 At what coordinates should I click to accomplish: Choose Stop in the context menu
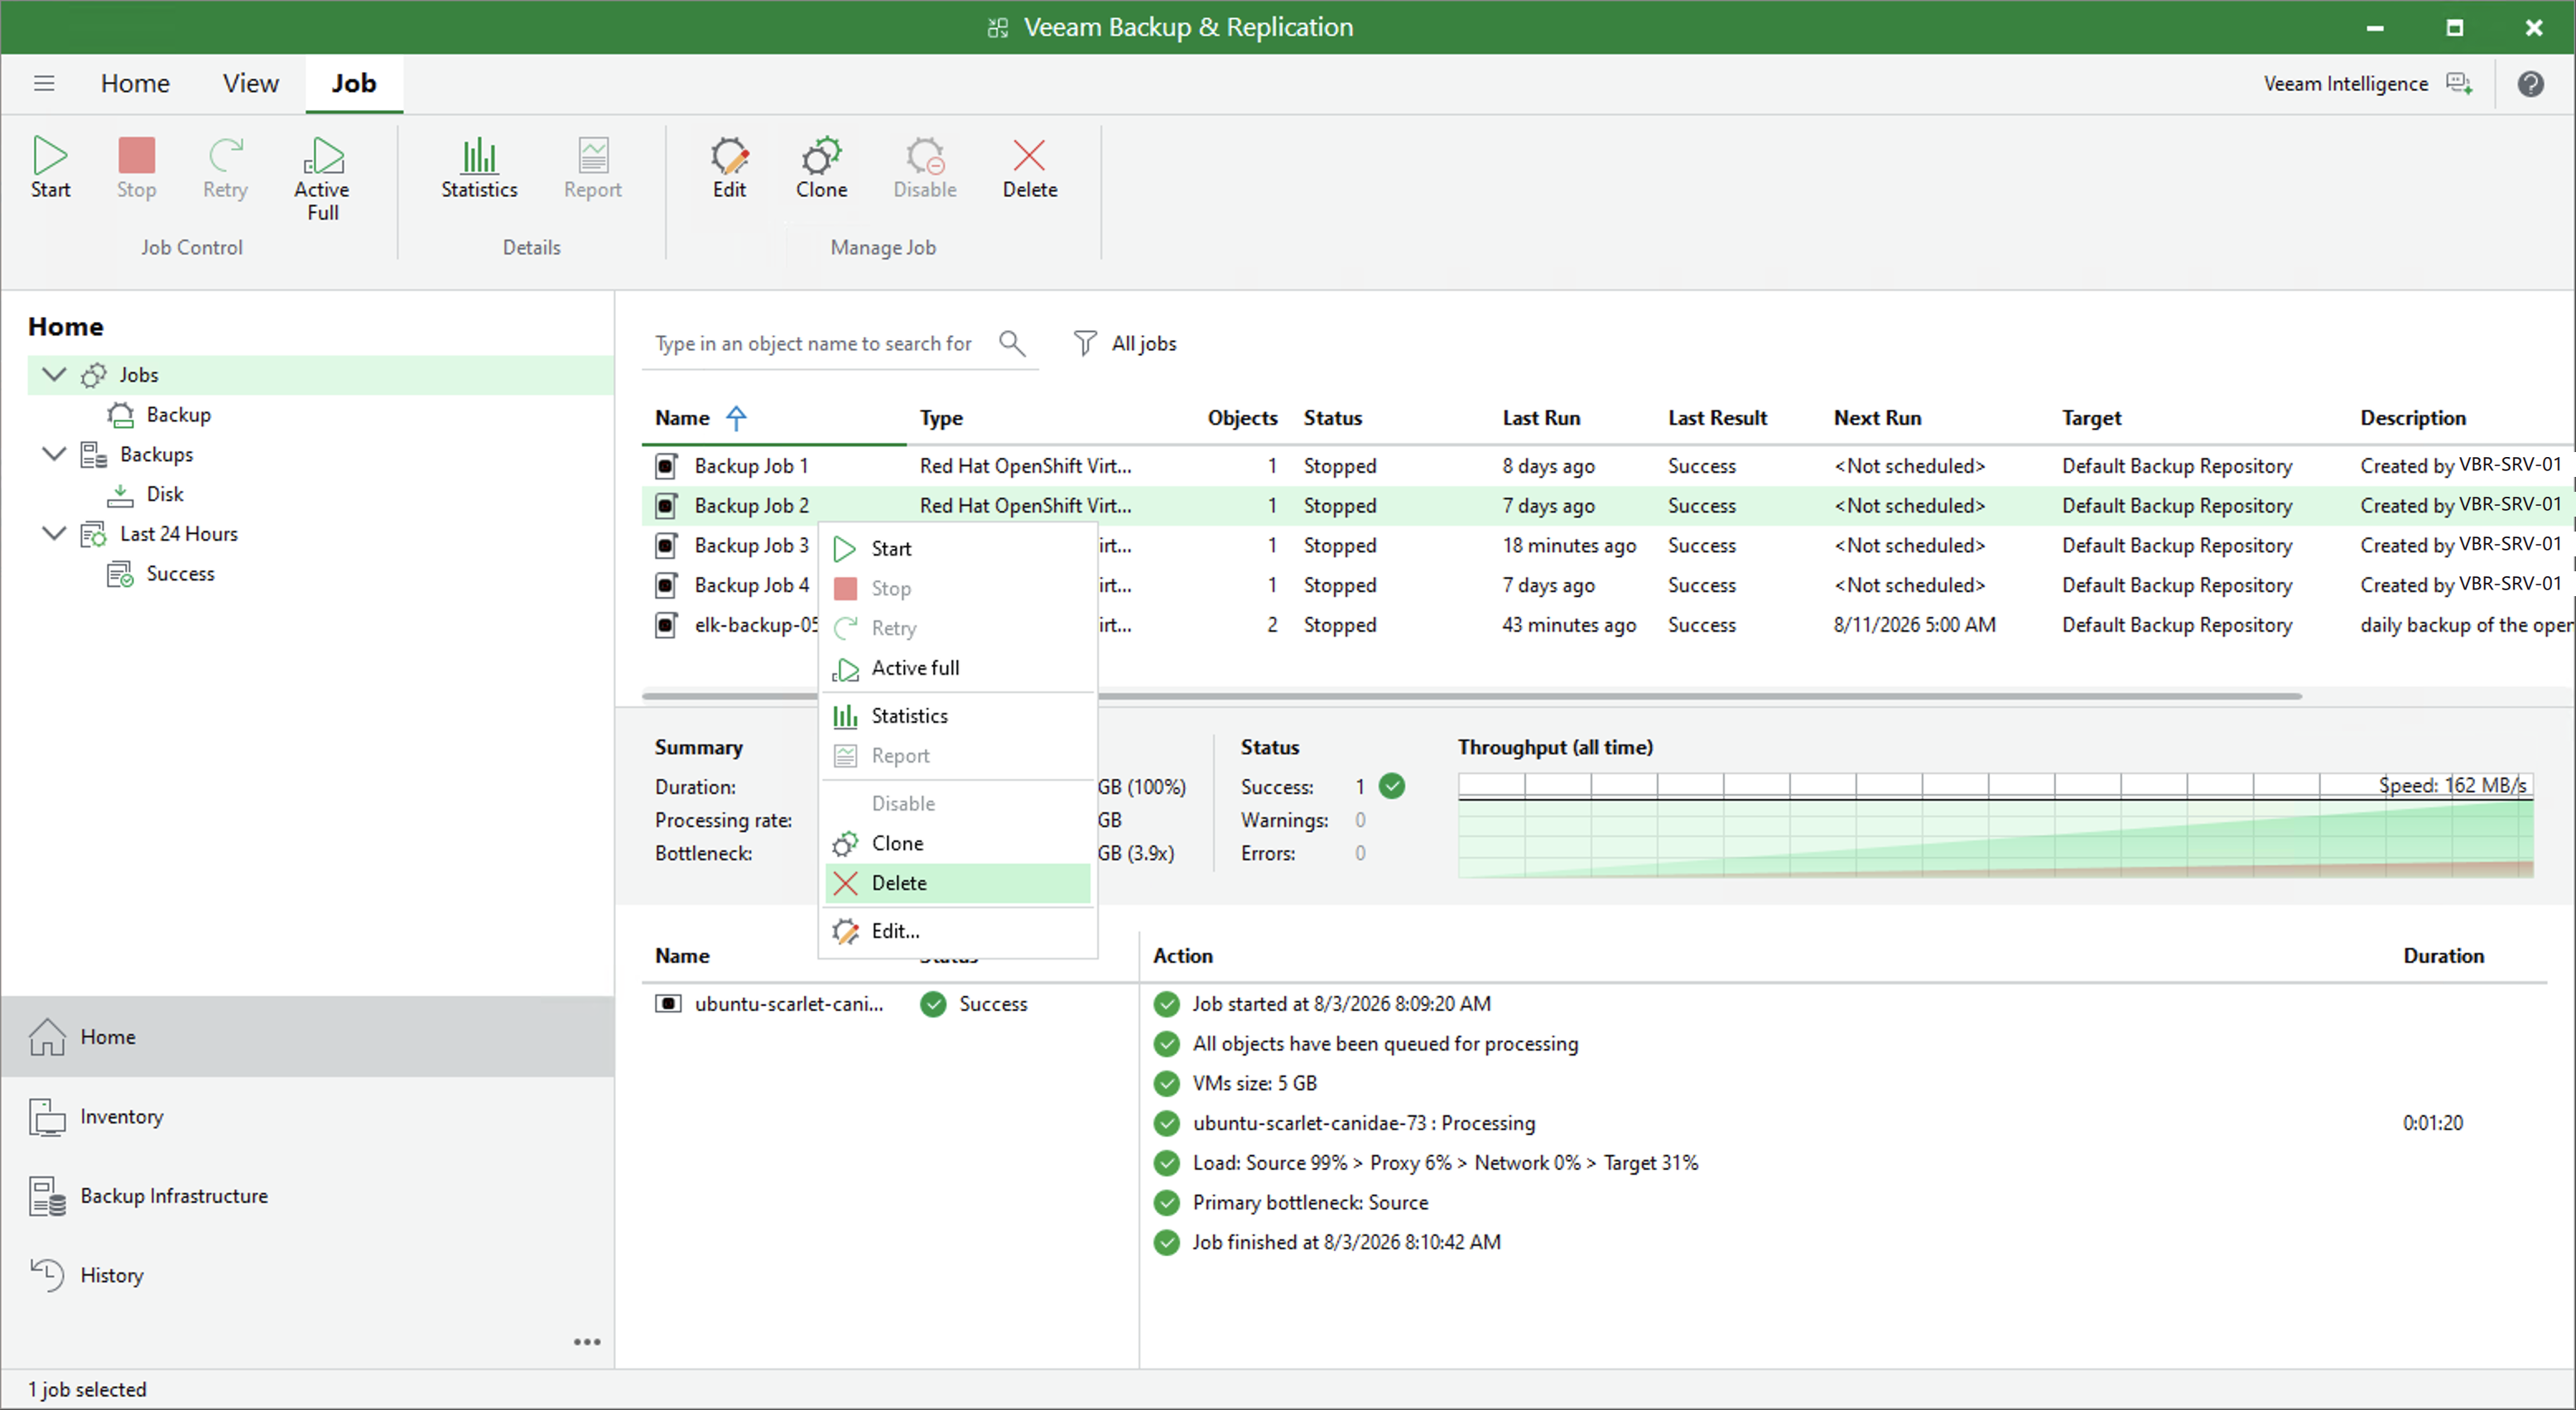point(957,588)
